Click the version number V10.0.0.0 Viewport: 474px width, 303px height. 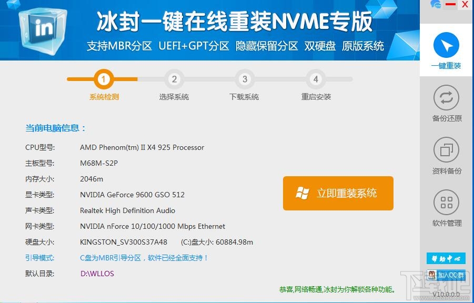[x=446, y=295]
